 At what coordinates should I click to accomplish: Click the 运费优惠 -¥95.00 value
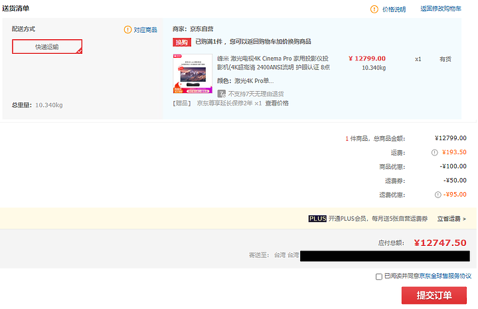coord(455,194)
